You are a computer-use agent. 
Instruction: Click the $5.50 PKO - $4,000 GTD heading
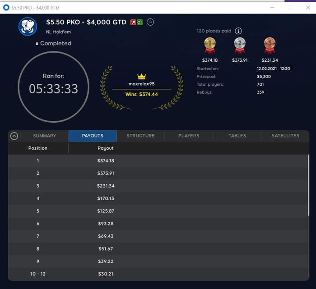(x=86, y=22)
